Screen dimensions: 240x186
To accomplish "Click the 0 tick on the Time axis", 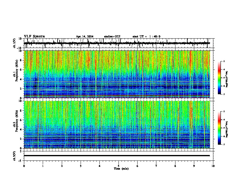I will 24,166.
